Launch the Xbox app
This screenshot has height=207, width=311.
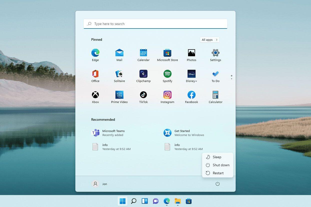[95, 95]
